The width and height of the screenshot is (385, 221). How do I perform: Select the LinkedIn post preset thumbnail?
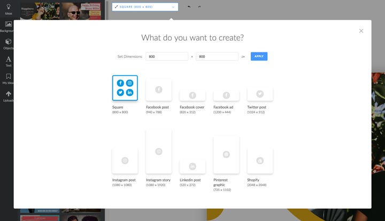pos(192,166)
